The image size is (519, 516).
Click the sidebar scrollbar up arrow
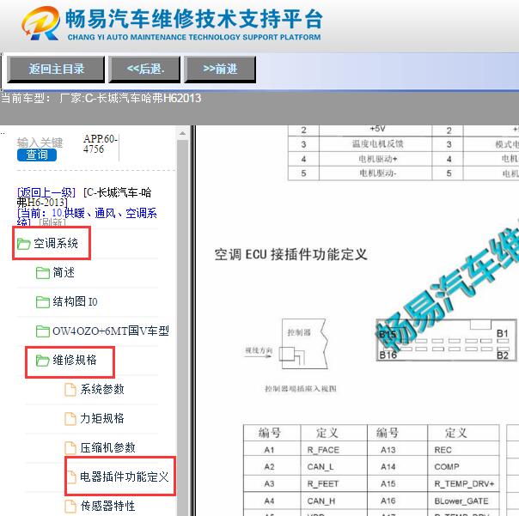point(182,133)
